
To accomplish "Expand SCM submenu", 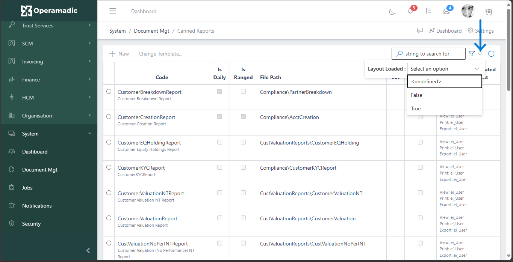I will pos(90,43).
